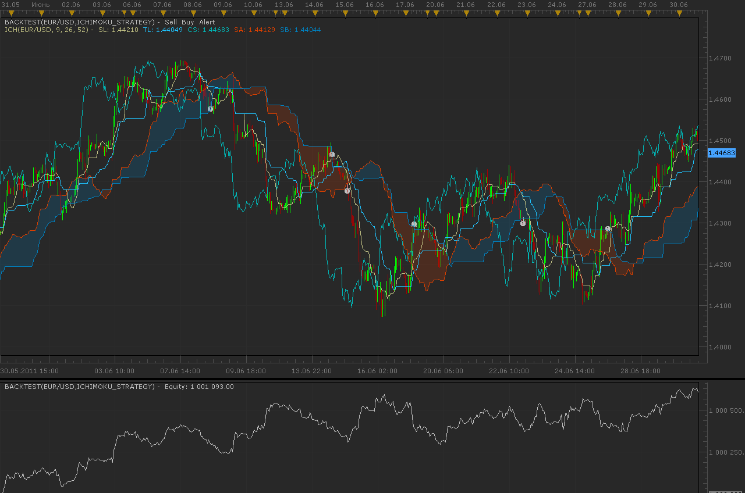The height and width of the screenshot is (493, 745).
Task: Click the 14.06 date in top ruler
Action: click(314, 5)
